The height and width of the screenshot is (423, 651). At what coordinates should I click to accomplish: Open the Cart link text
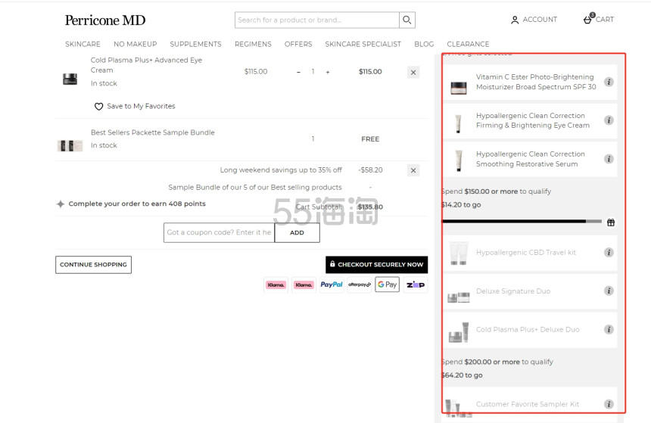pos(605,20)
